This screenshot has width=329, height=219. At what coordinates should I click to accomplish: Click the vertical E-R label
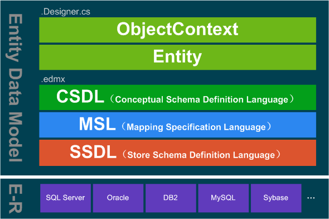click(x=16, y=199)
